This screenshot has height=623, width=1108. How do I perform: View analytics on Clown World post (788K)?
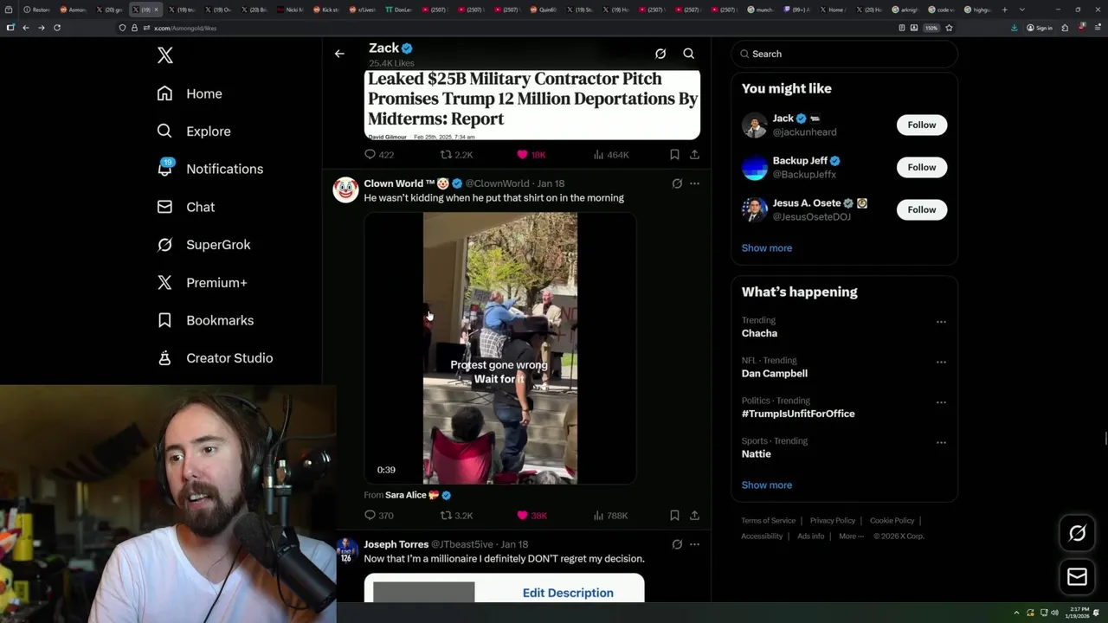(611, 516)
